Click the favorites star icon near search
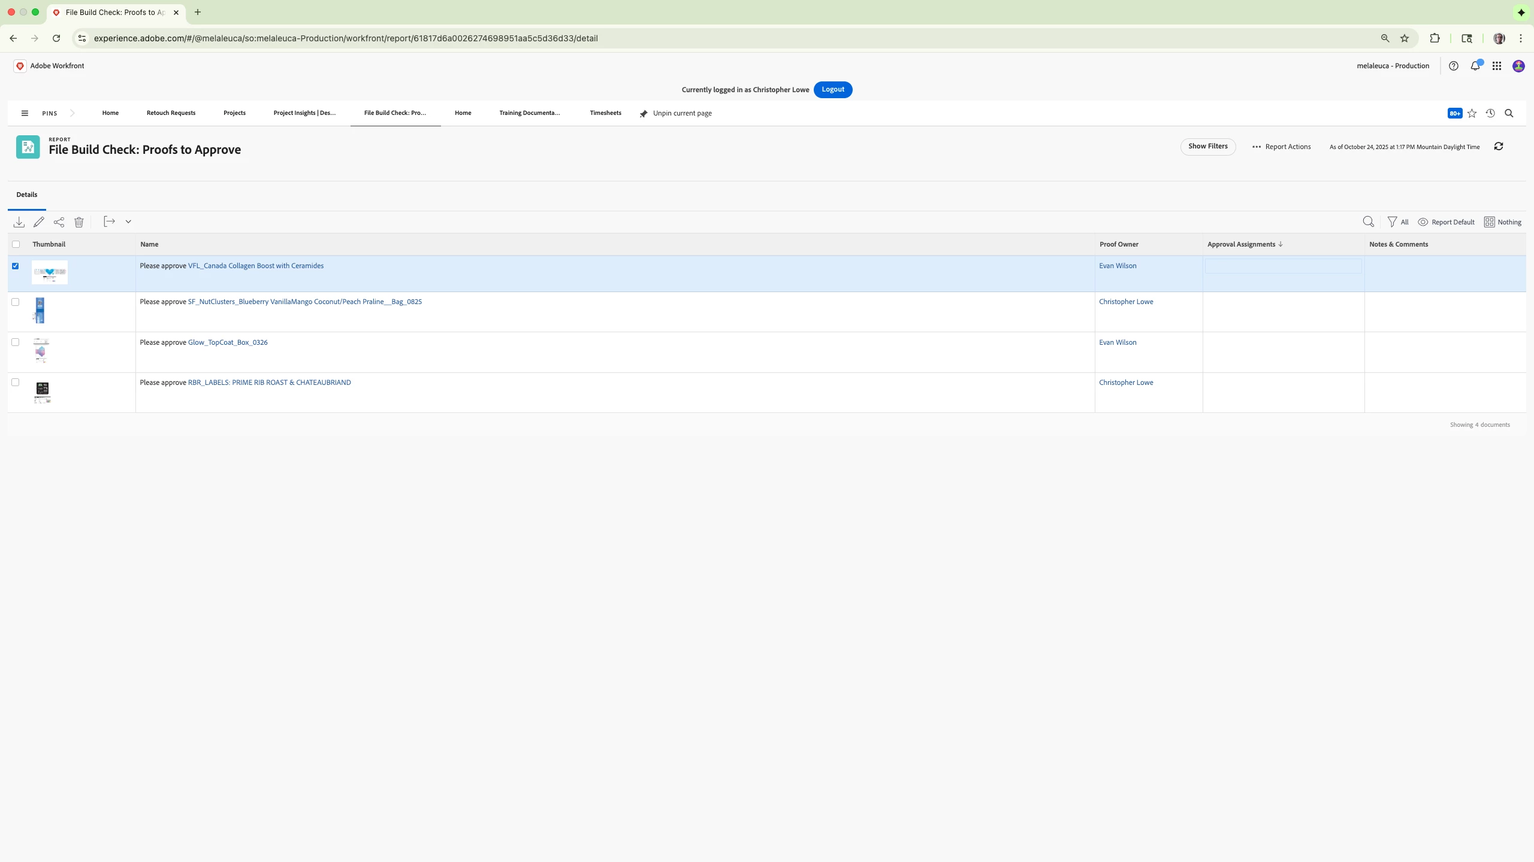Screen dimensions: 1534x862 (x=1472, y=113)
